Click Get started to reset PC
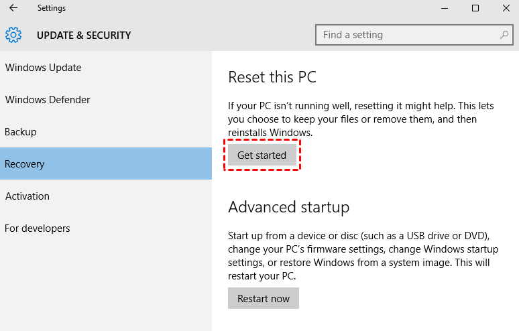 coord(262,155)
